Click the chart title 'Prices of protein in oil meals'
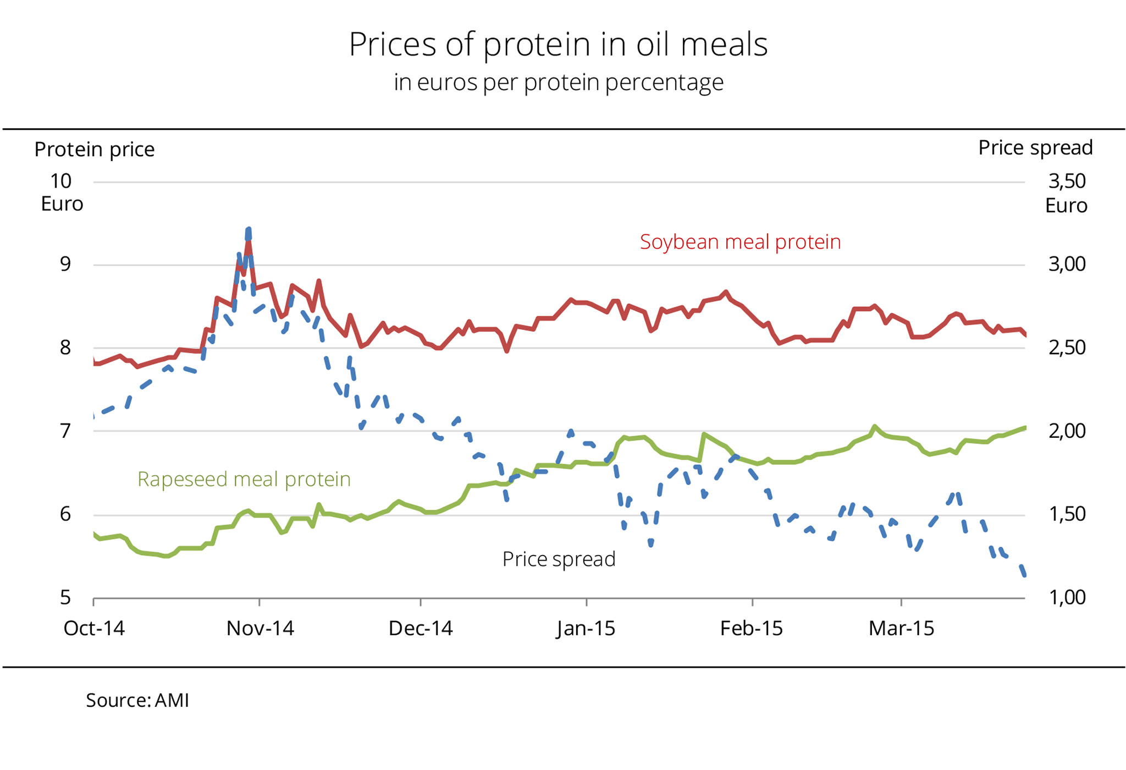Viewport: 1126px width, 770px height. [x=558, y=45]
